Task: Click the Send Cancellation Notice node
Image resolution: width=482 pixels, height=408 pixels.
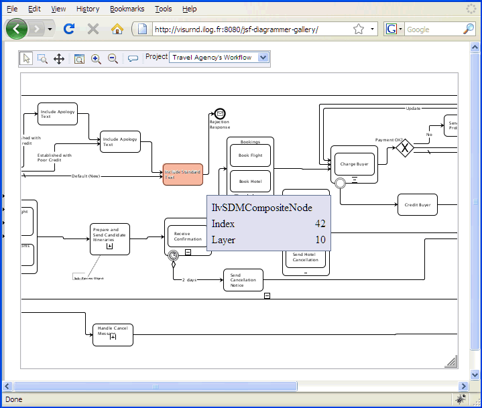Action: click(x=243, y=280)
